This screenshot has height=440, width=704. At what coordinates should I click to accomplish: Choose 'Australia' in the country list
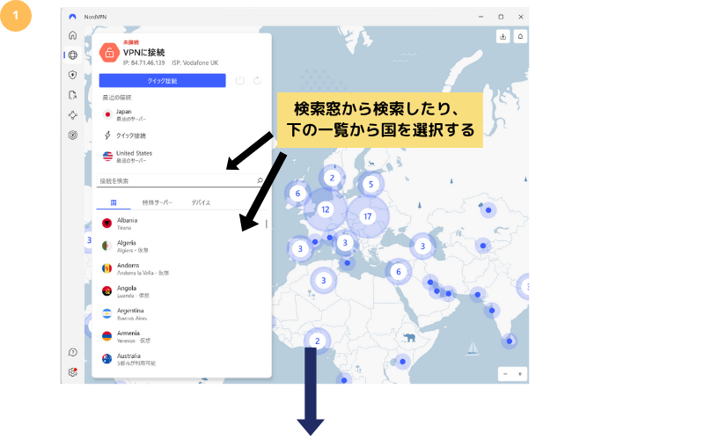click(x=128, y=356)
